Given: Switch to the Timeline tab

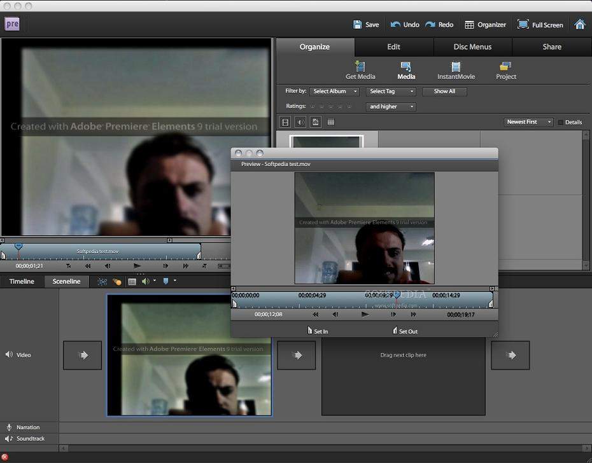Looking at the screenshot, I should 22,281.
